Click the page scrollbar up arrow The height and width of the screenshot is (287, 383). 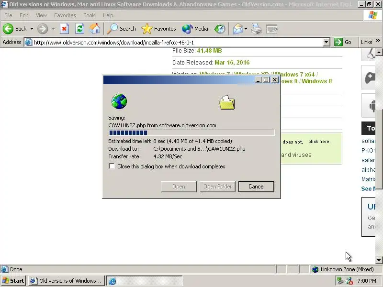[379, 52]
